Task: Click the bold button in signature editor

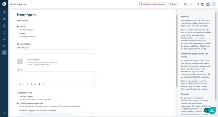Action: pos(20,84)
